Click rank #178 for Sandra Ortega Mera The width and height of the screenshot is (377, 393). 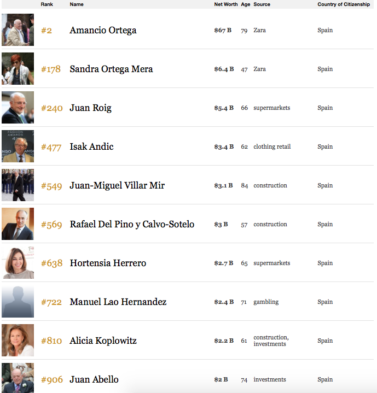[51, 69]
